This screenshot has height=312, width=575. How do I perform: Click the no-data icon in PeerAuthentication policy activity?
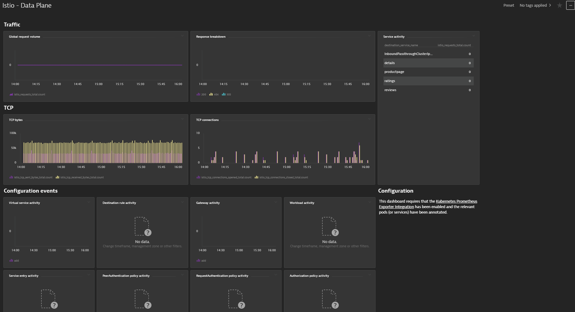pos(143,299)
